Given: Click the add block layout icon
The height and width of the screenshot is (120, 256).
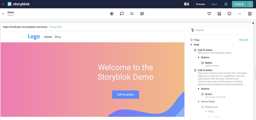Looking at the screenshot, I should click(x=142, y=14).
